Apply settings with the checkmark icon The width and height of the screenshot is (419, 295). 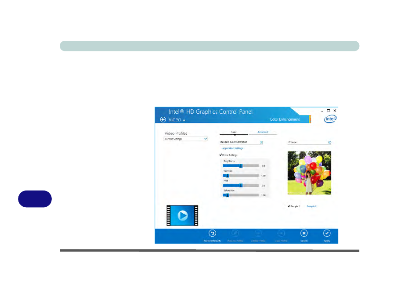coord(327,234)
